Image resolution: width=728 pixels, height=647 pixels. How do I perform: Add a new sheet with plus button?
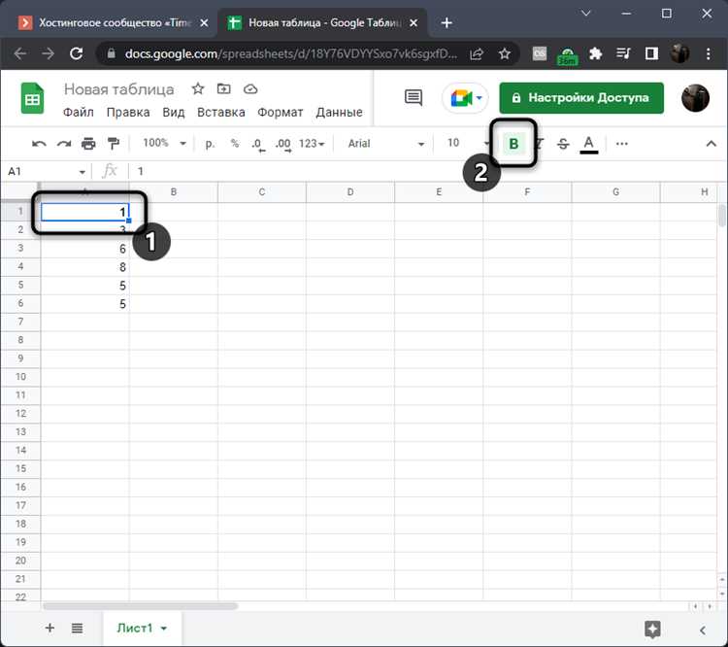pos(50,628)
